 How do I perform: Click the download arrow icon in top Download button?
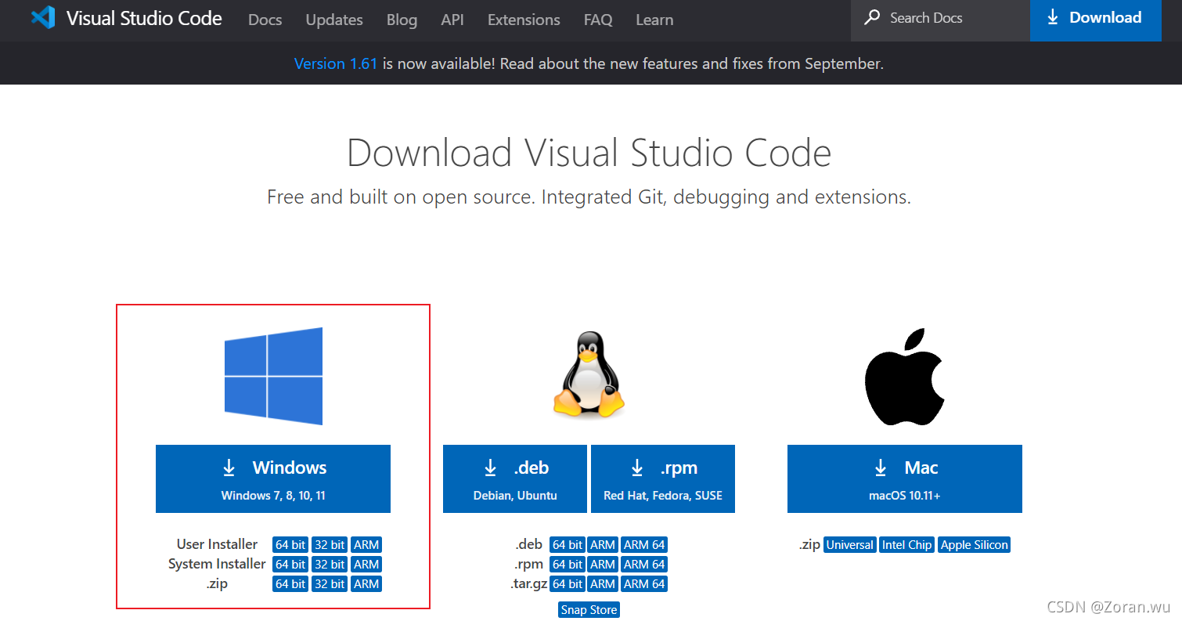click(x=1053, y=17)
